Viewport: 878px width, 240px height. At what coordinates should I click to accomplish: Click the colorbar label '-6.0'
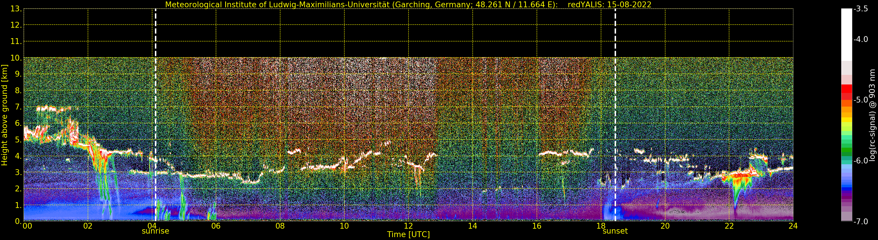pyautogui.click(x=860, y=161)
